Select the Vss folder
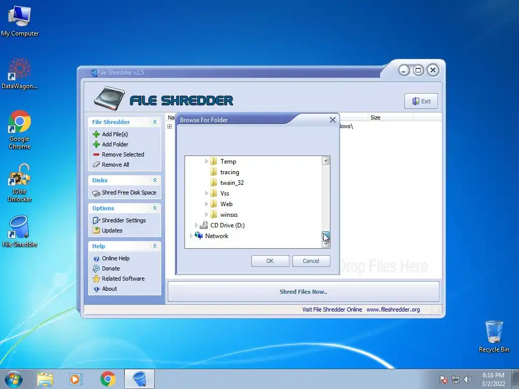The width and height of the screenshot is (519, 389). pos(225,193)
